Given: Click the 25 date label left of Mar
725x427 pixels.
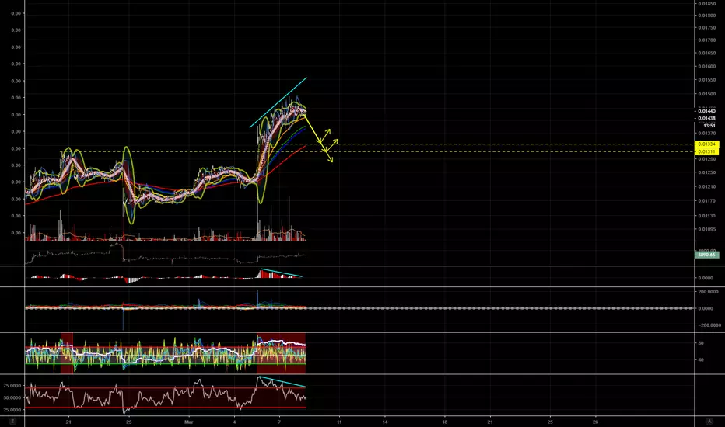Looking at the screenshot, I should (128, 422).
